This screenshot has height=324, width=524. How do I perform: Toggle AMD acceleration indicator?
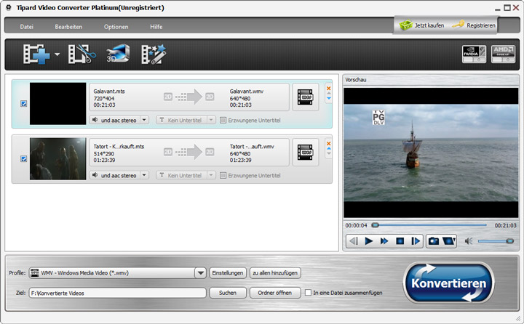[503, 54]
